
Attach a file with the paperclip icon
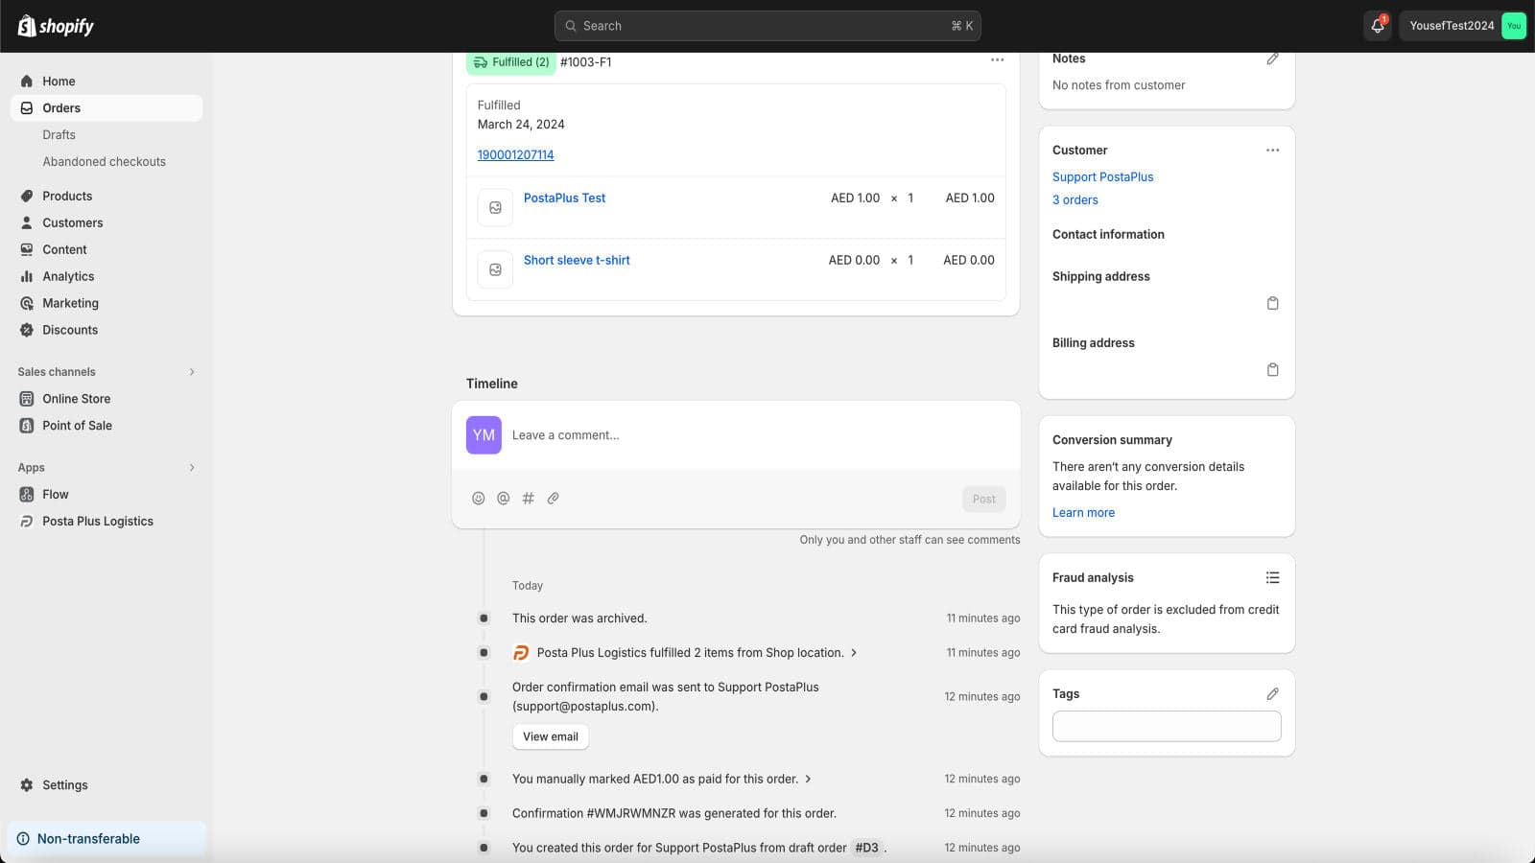(x=553, y=499)
